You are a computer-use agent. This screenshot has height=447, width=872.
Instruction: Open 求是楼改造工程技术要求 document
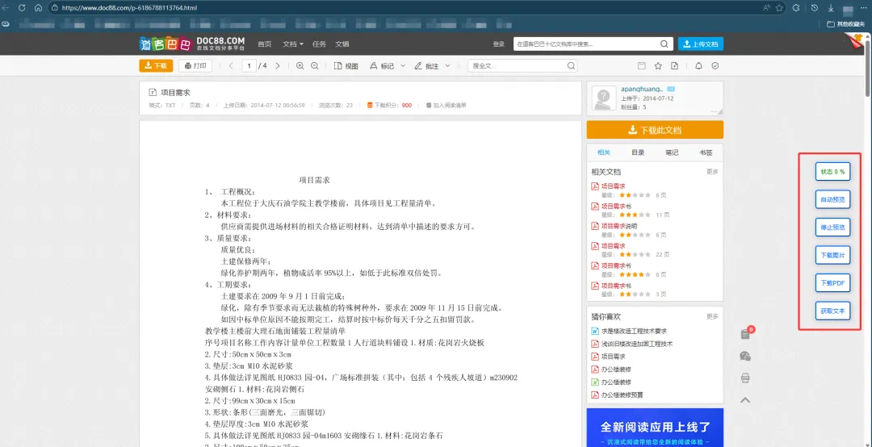(634, 331)
